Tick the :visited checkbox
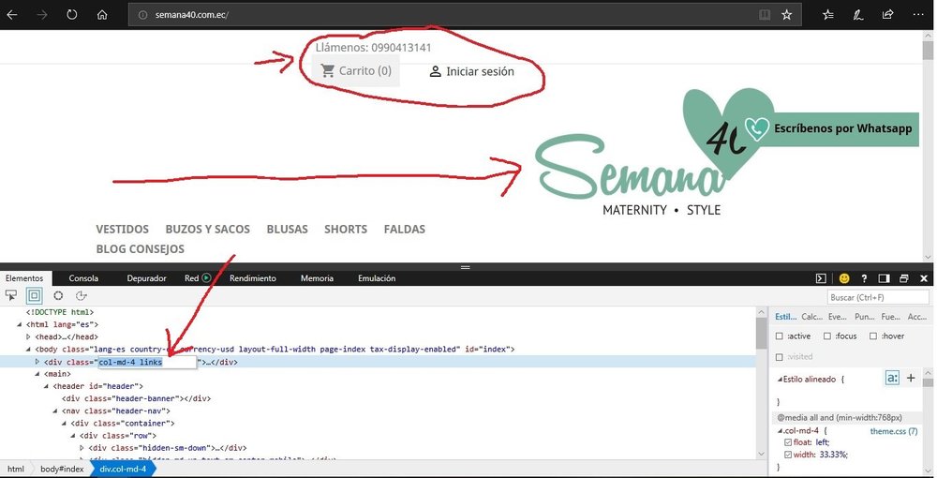Screen dimensions: 937x478 pyautogui.click(x=780, y=357)
